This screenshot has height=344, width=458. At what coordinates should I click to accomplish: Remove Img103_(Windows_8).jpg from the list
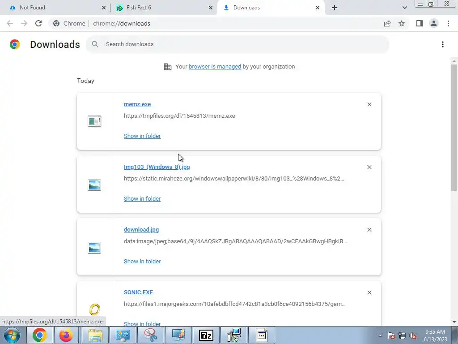click(x=369, y=167)
